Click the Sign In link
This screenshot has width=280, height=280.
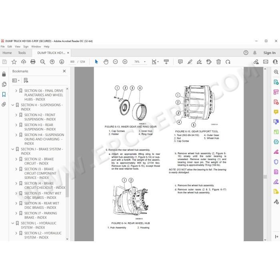point(269,53)
